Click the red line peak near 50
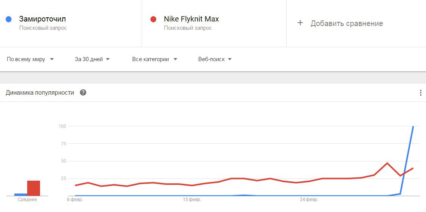This screenshot has height=212, width=426. click(x=387, y=163)
